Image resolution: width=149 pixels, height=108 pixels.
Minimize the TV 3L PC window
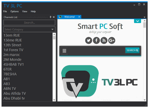tap(134, 4)
